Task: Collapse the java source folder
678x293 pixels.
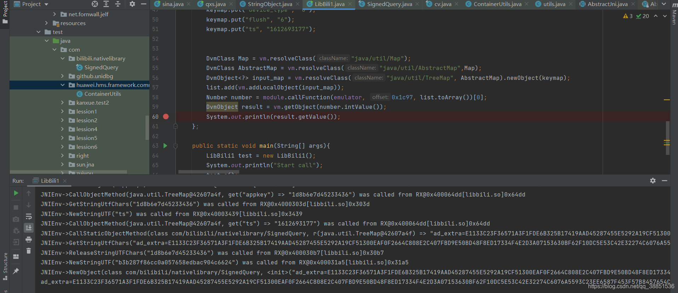Action: [47, 41]
